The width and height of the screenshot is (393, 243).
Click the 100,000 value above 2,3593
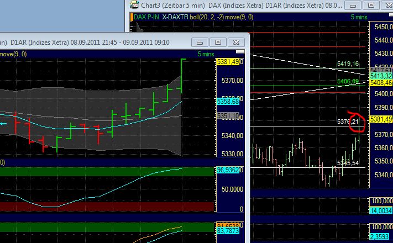point(382,227)
